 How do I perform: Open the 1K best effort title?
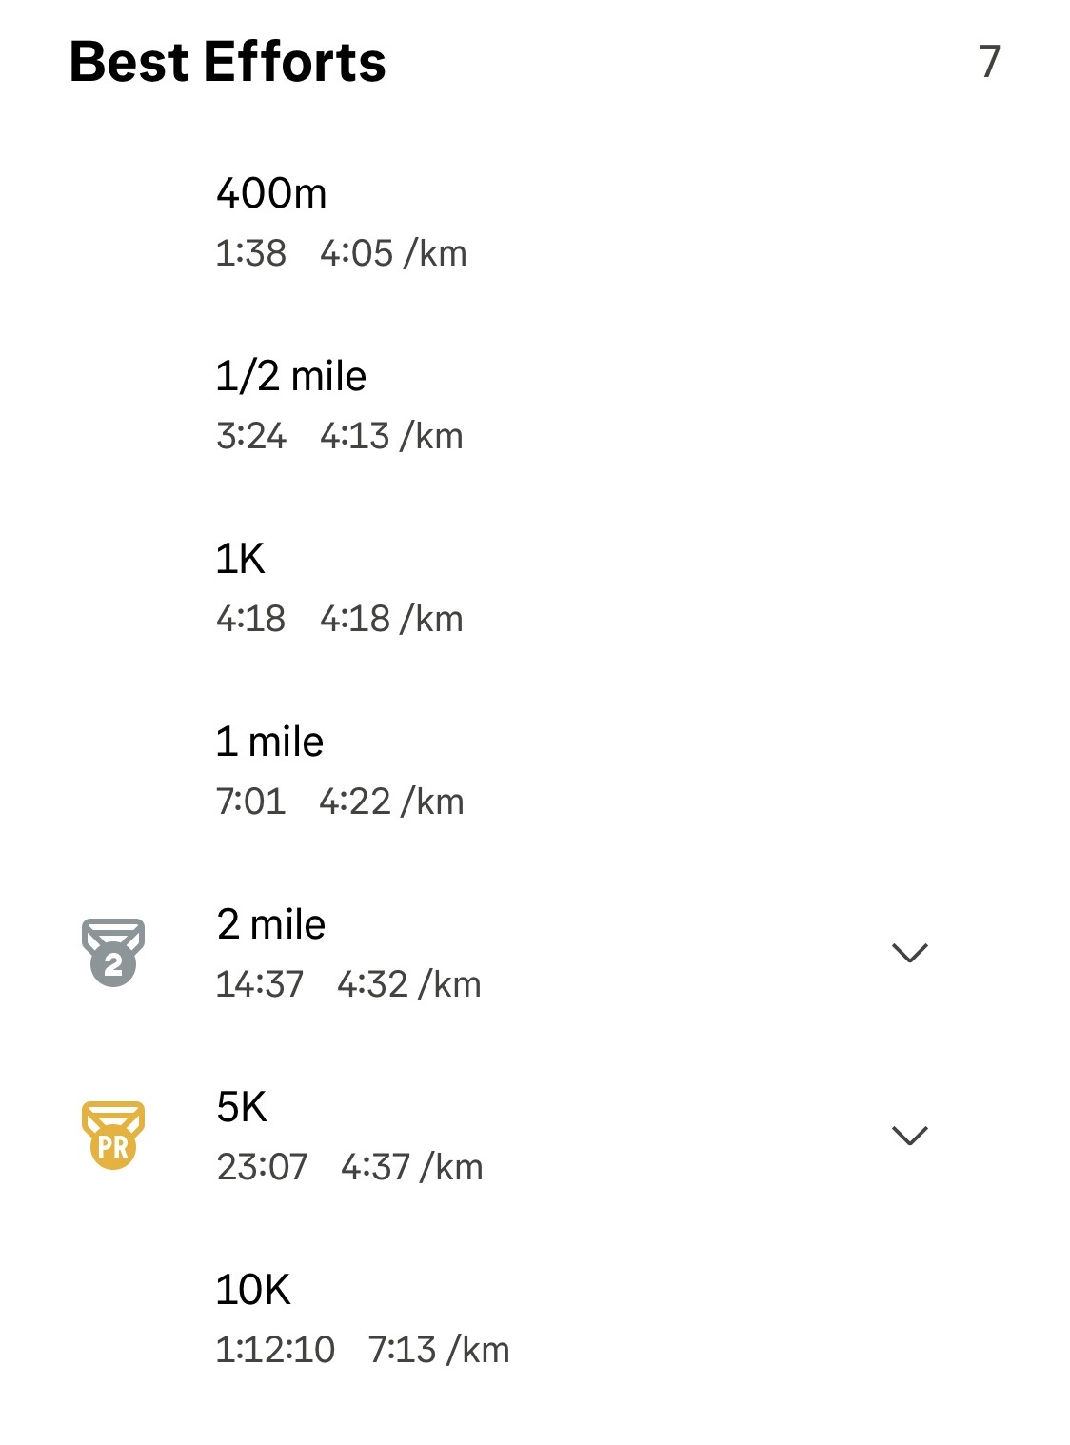[240, 559]
